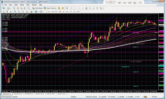Select the W1 timeframe
Screen dimensions: 165x99
pyautogui.click(x=74, y=12)
